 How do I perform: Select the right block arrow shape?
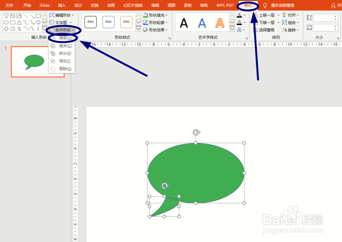pyautogui.click(x=38, y=22)
